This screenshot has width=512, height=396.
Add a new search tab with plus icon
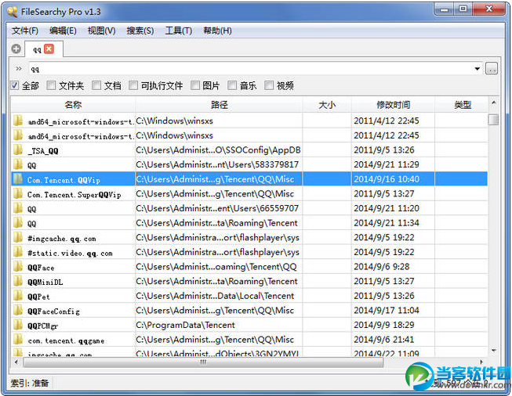[x=16, y=49]
